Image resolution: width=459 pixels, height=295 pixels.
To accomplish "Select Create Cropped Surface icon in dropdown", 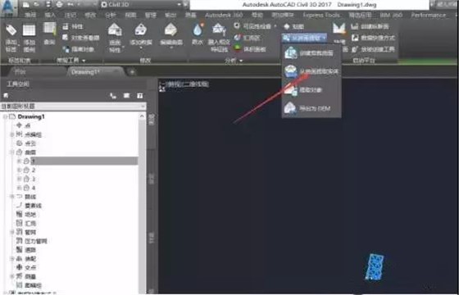I will [291, 53].
